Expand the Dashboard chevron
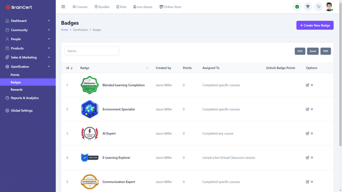Screen dimensions: 342x192 [x=49, y=21]
